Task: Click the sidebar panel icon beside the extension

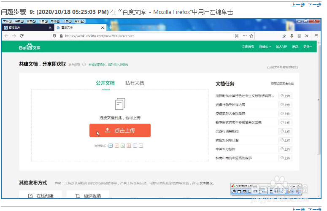Action: click(299, 36)
